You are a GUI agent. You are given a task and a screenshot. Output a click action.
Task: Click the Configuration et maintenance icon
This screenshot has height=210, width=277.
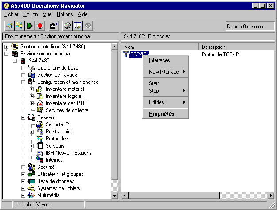click(x=31, y=82)
